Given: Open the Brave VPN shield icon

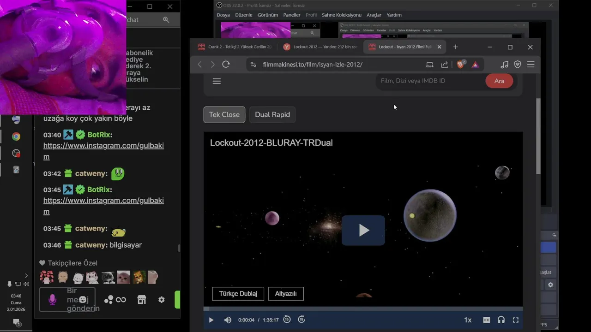Looking at the screenshot, I should tap(518, 65).
